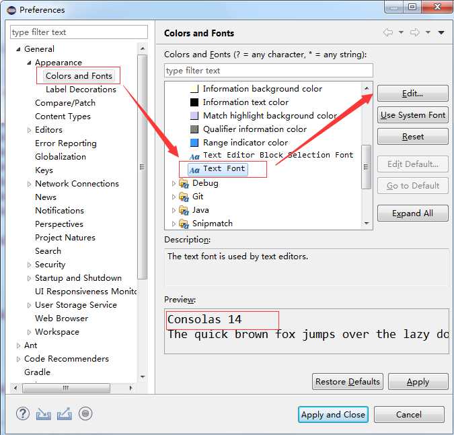Click the Cancel button
The height and width of the screenshot is (435, 454).
409,414
